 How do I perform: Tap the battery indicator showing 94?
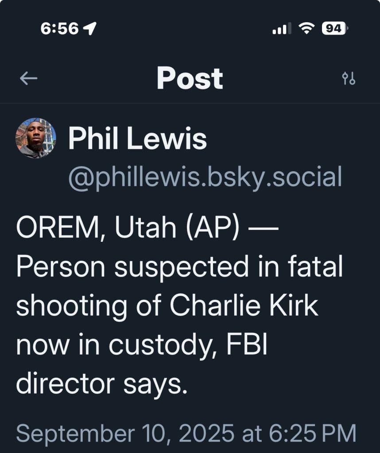click(x=334, y=29)
